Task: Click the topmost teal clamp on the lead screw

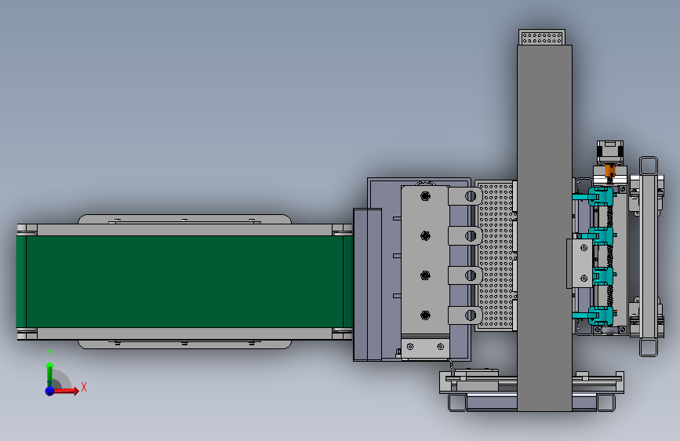Action: [x=601, y=196]
